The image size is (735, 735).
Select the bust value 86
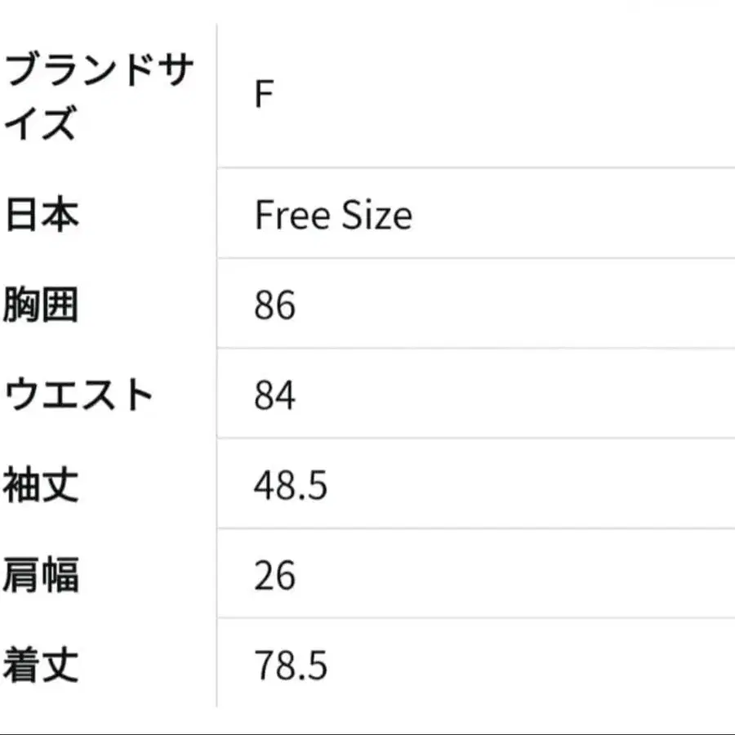(x=274, y=306)
